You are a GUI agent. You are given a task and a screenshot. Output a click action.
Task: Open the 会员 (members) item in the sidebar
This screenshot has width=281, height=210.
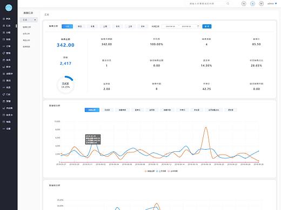(x=6, y=60)
